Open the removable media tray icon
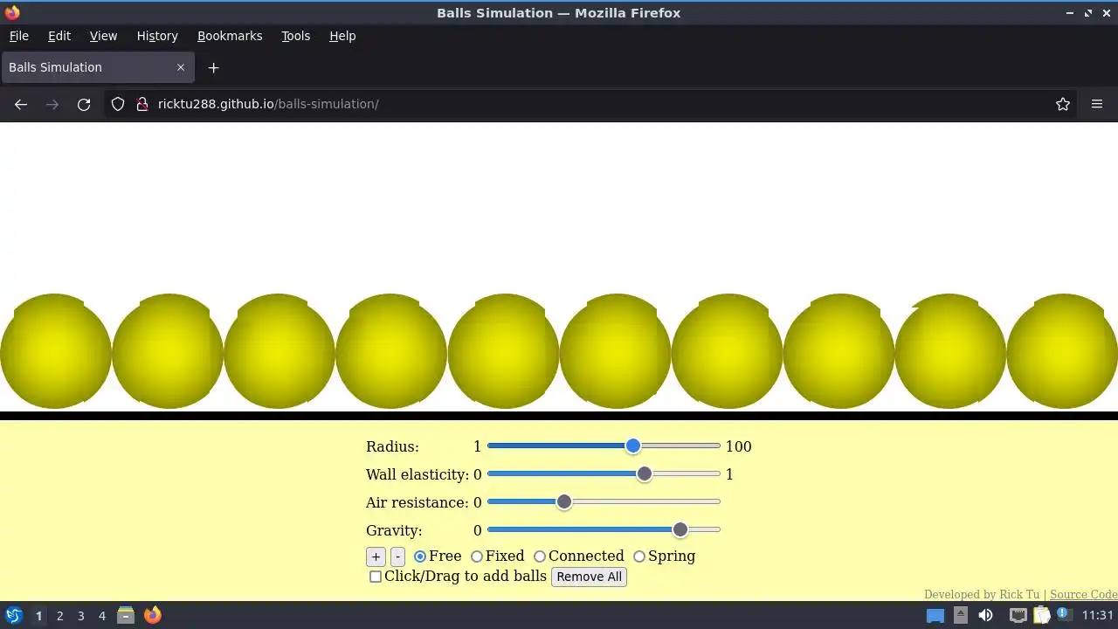The image size is (1118, 629). (961, 615)
